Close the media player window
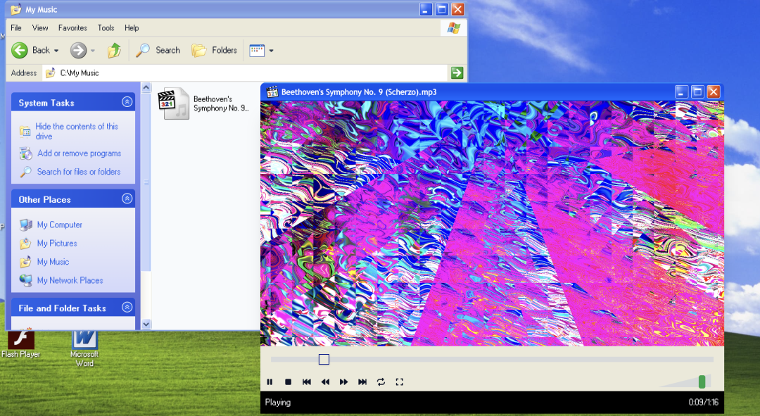The height and width of the screenshot is (416, 760). click(714, 92)
